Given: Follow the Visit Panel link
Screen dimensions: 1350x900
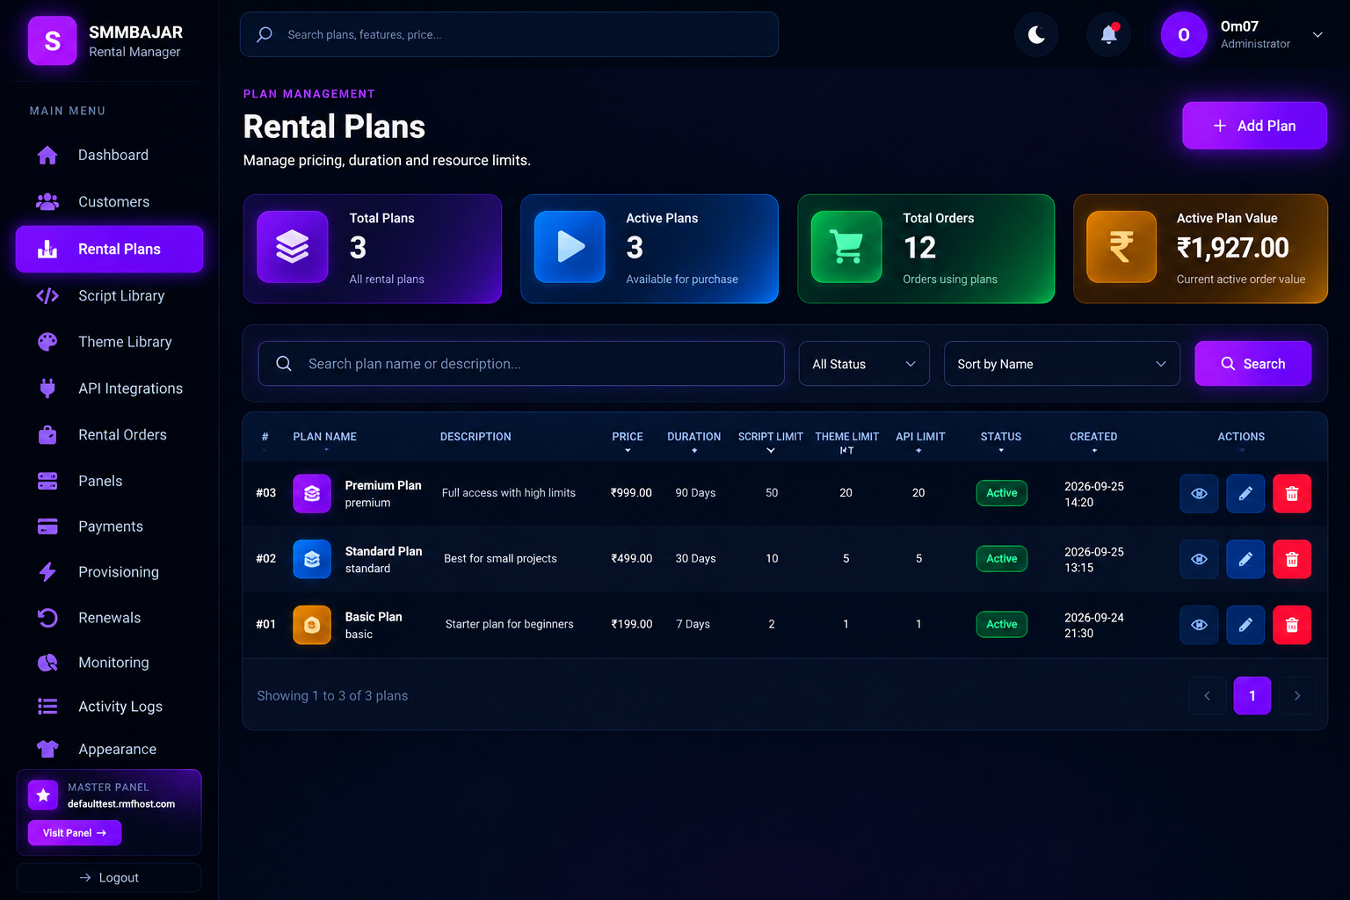Looking at the screenshot, I should (75, 833).
